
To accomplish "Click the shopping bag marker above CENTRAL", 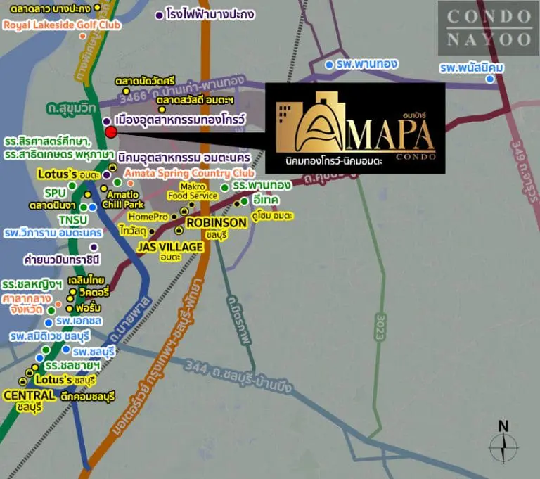I will pyautogui.click(x=22, y=381).
